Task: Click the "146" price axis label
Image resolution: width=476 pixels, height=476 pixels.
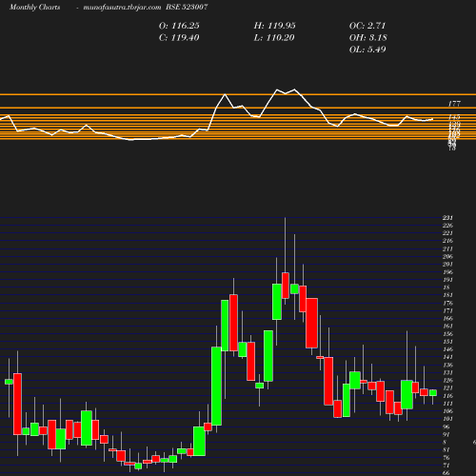Action: click(447, 349)
